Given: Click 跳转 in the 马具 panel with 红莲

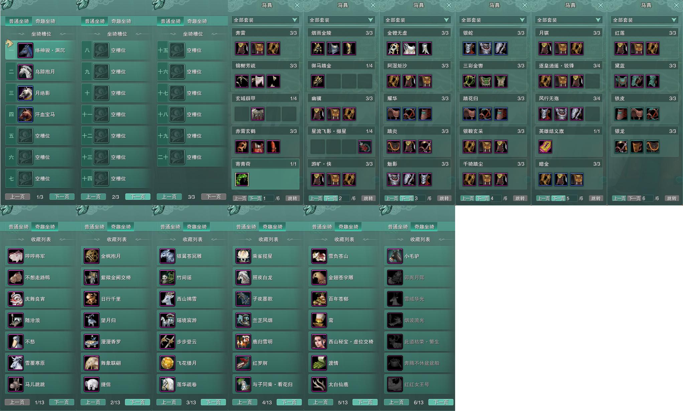Looking at the screenshot, I should [x=672, y=198].
